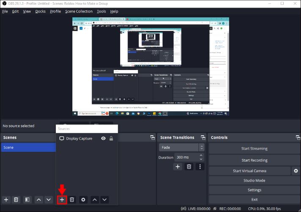Open the Scene Collection menu

coord(79,11)
